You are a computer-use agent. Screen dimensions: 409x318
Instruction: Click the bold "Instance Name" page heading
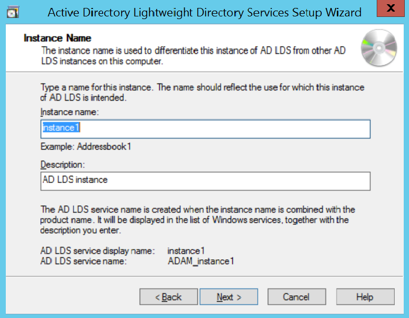click(58, 38)
